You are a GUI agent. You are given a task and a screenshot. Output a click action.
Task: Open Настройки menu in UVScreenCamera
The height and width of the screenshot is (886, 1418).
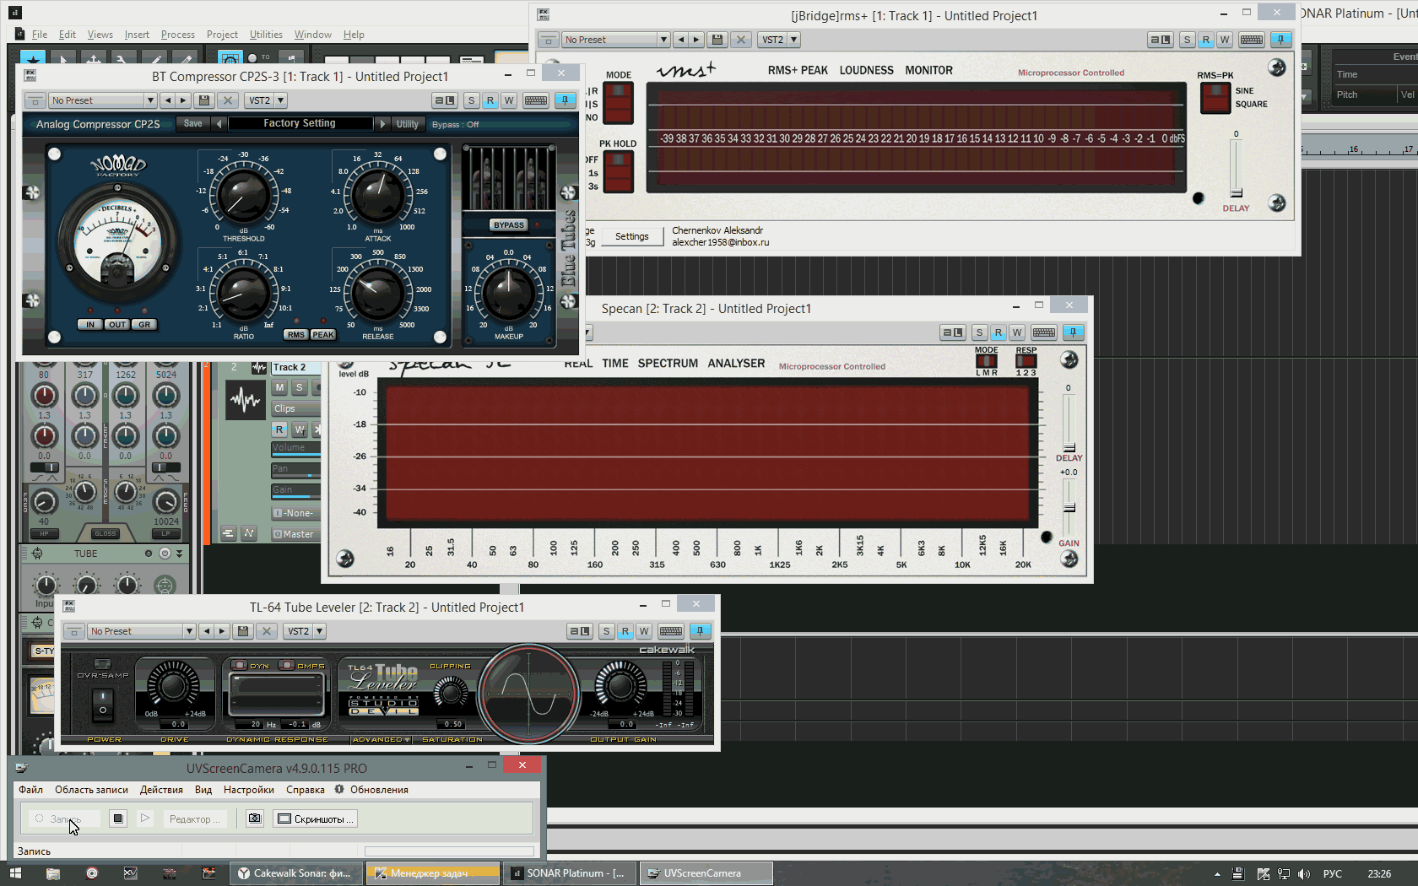pos(248,790)
